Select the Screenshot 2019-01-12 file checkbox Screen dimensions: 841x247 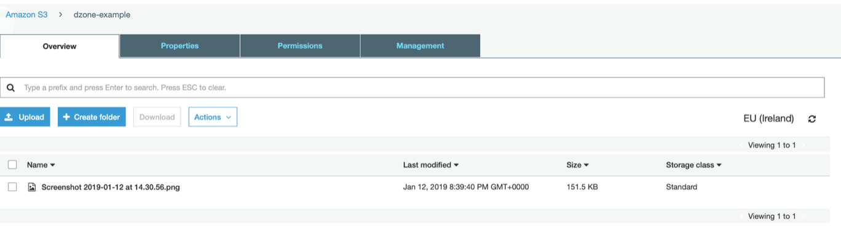coord(12,187)
